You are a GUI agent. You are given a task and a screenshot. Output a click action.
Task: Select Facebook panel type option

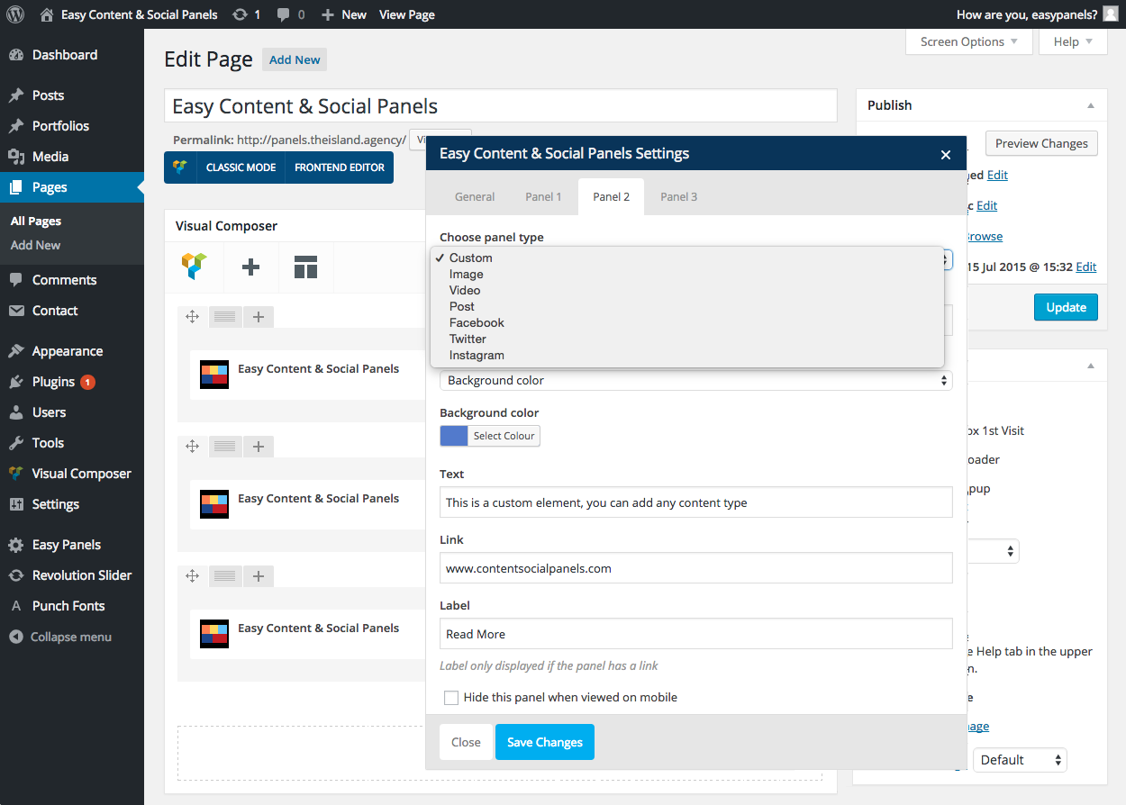pos(687,323)
